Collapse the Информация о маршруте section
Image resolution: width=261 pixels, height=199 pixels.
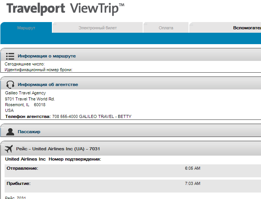click(47, 56)
